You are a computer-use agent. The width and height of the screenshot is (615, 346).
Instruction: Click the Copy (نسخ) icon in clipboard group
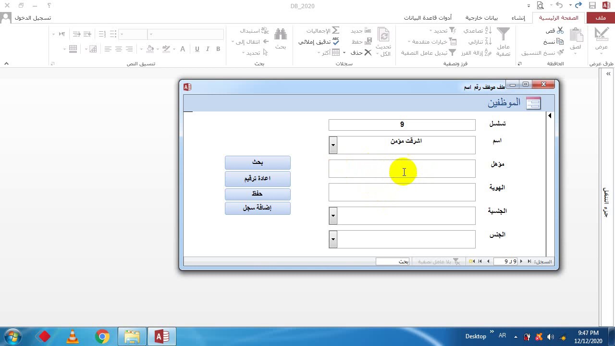tap(560, 42)
